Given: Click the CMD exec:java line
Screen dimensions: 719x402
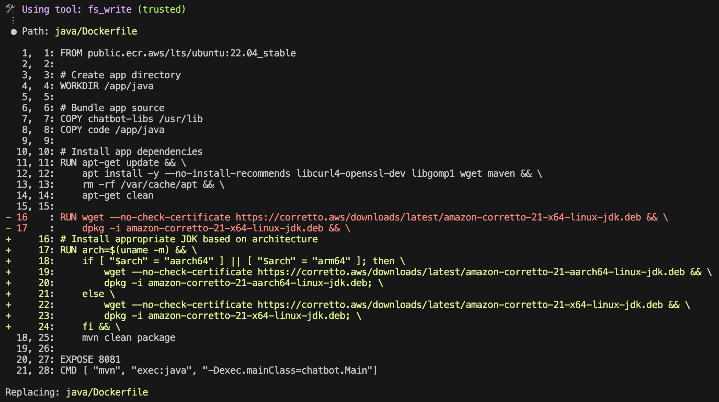Looking at the screenshot, I should 218,371.
